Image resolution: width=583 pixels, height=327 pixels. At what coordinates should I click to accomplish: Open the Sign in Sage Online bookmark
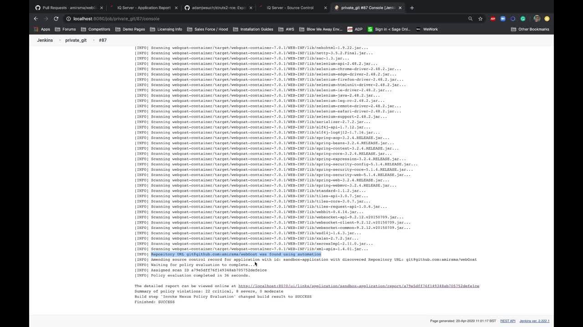(x=389, y=29)
